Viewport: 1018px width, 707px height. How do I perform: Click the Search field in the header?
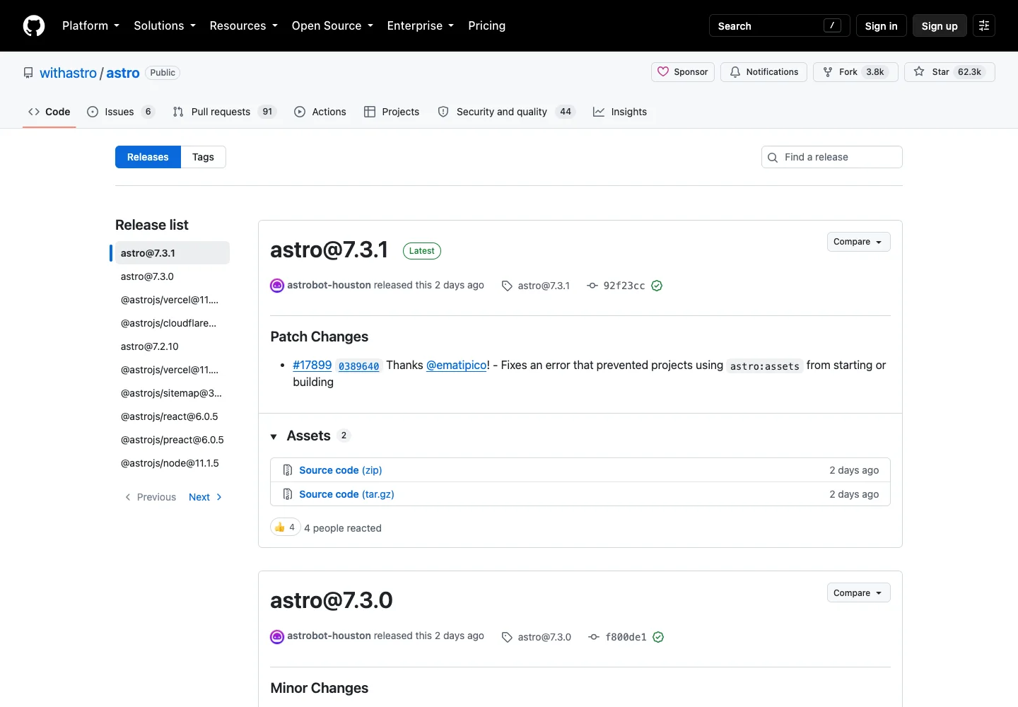point(780,25)
